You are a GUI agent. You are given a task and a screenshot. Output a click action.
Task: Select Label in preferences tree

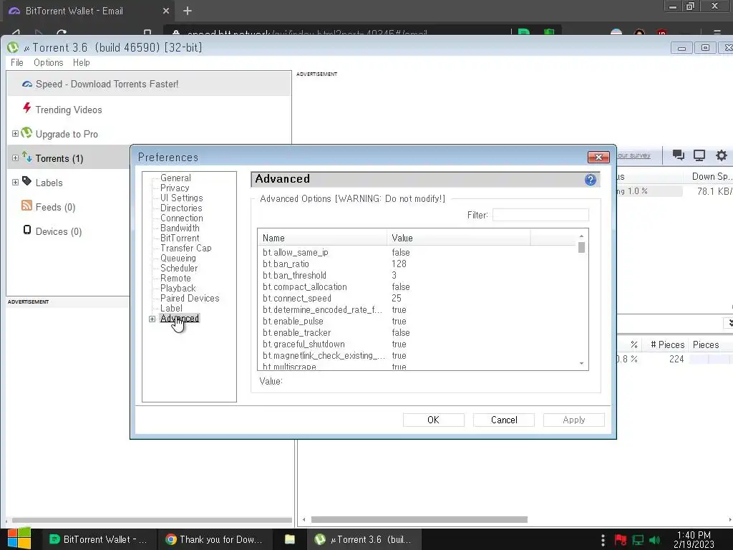click(171, 308)
